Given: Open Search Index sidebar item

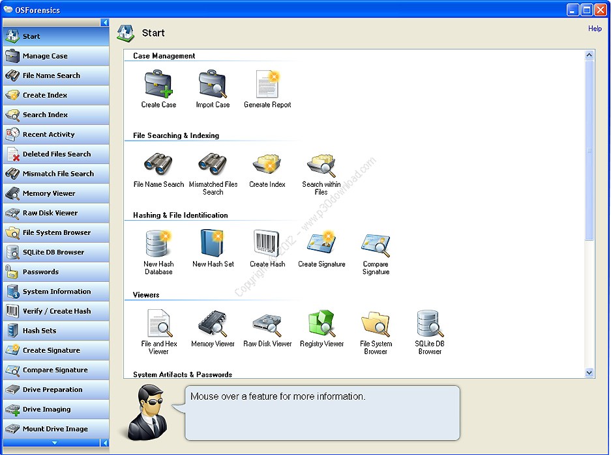Looking at the screenshot, I should [x=56, y=115].
